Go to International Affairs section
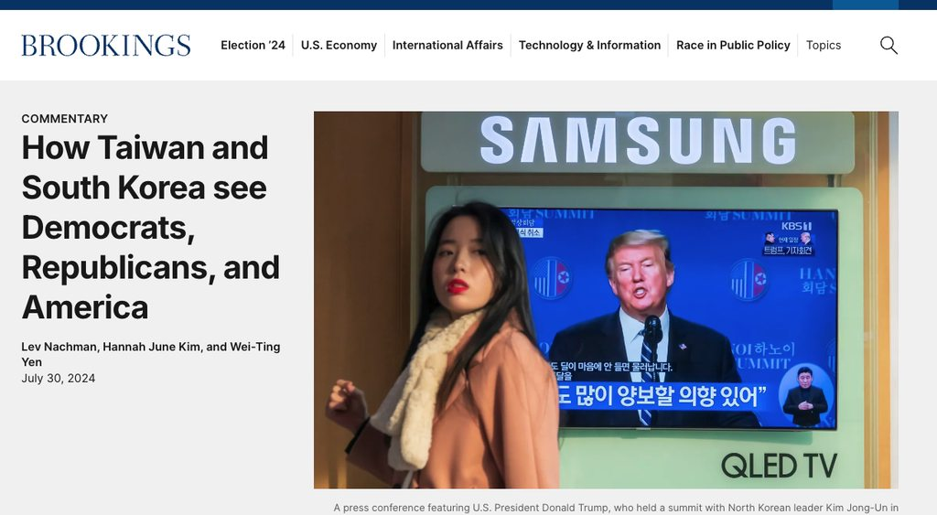The width and height of the screenshot is (937, 515). [447, 46]
